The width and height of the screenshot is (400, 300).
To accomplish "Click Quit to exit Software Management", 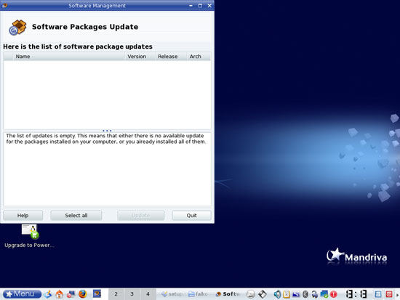I will (191, 216).
